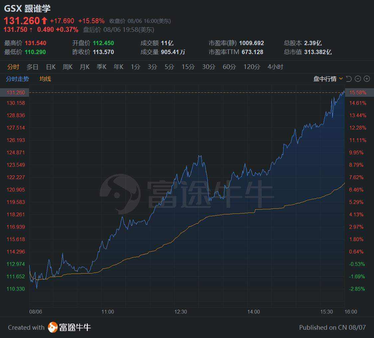Image resolution: width=374 pixels, height=338 pixels.
Task: Click the 122.227 price axis label
Action: (x=16, y=177)
